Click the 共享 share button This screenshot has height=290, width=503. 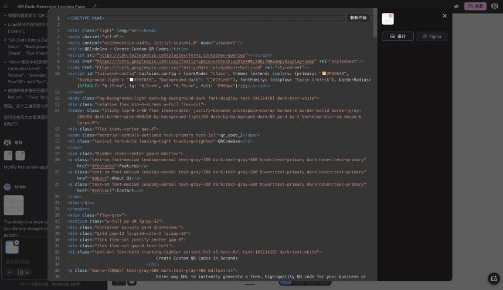[475, 6]
